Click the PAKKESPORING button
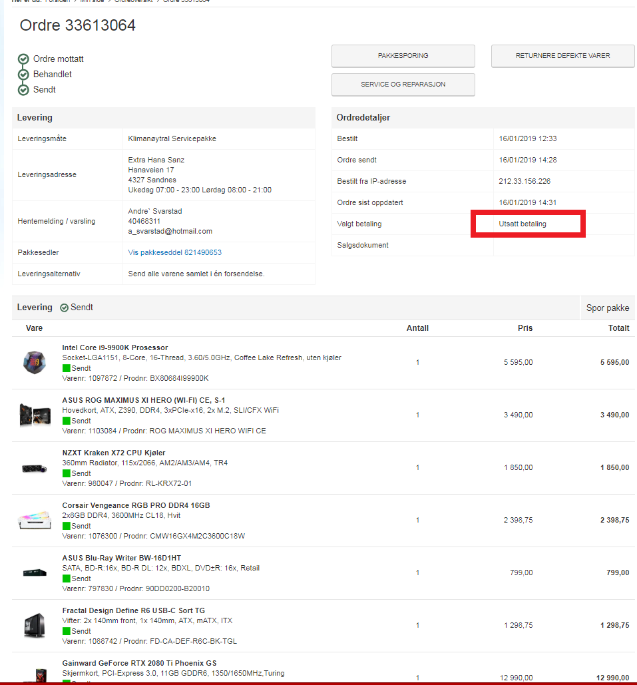637x685 pixels. point(403,56)
